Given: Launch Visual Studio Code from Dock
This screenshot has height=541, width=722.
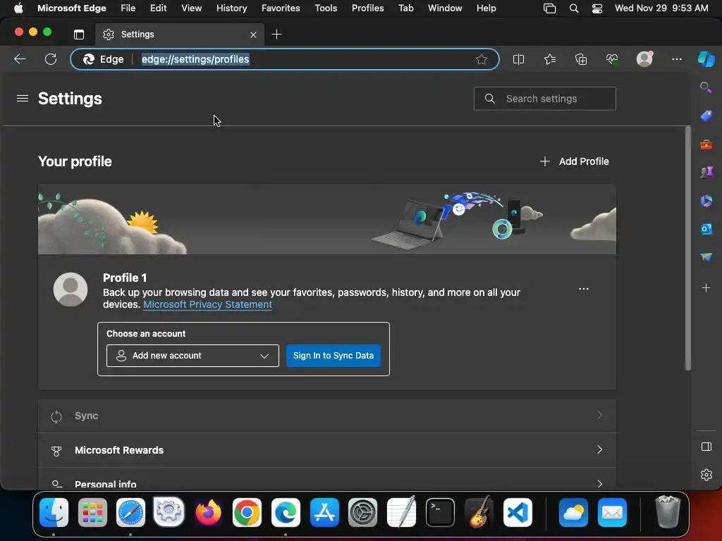Looking at the screenshot, I should 518,513.
